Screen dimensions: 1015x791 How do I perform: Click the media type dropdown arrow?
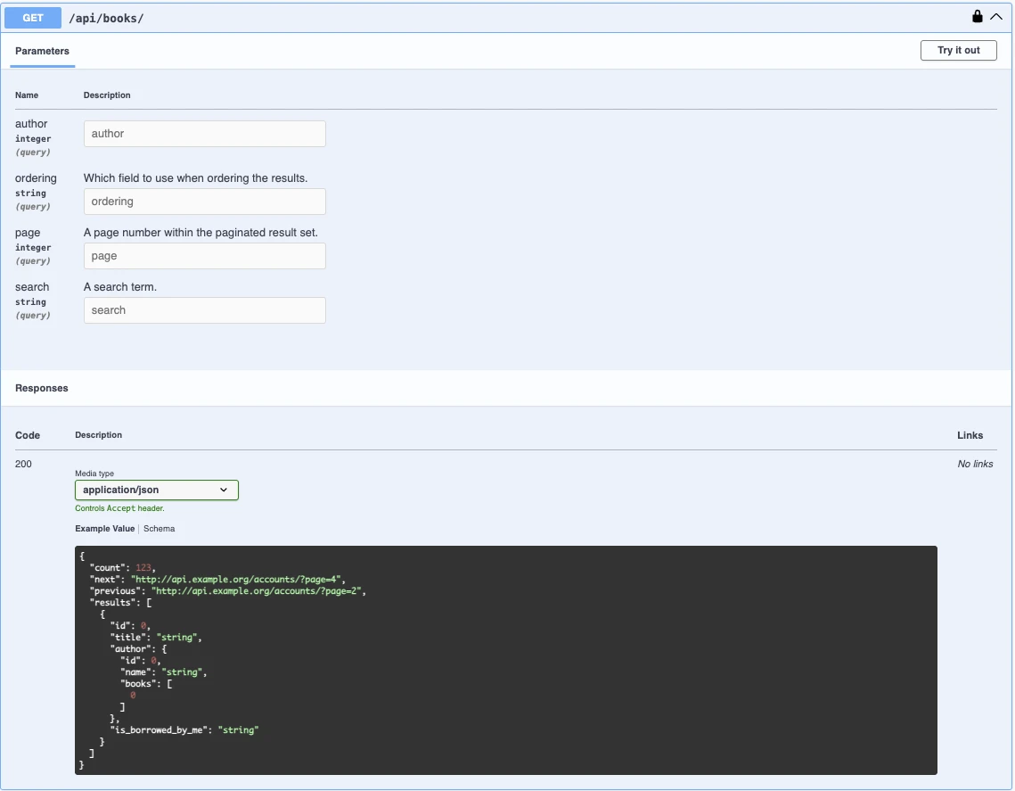tap(224, 490)
